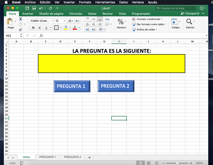Click the smiley feedback icon
The height and width of the screenshot is (165, 213).
202,8
